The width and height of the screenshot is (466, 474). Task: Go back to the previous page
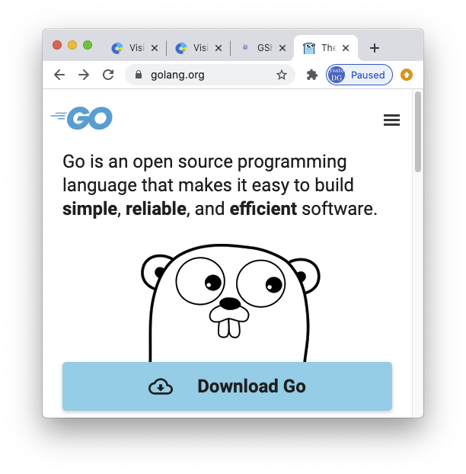click(59, 75)
